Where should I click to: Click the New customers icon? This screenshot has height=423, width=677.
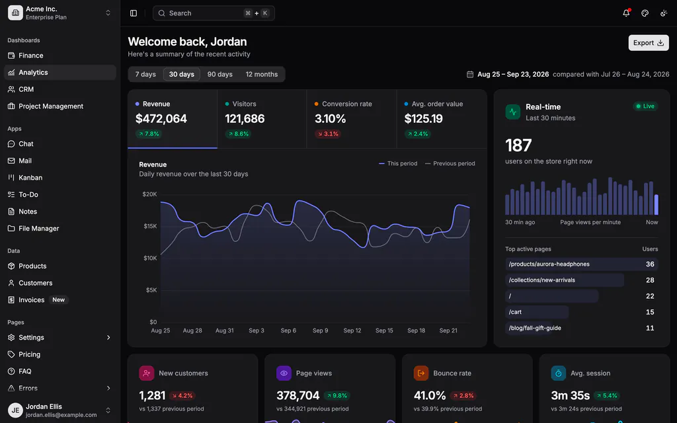click(146, 373)
